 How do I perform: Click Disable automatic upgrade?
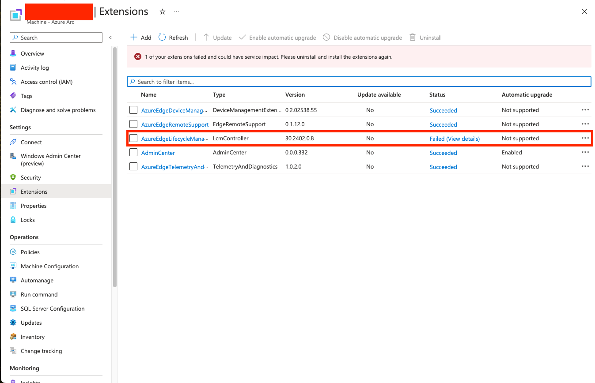(x=363, y=38)
